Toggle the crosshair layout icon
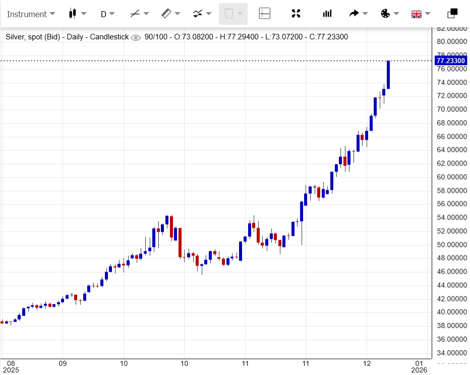Image resolution: width=470 pixels, height=375 pixels. coord(265,14)
